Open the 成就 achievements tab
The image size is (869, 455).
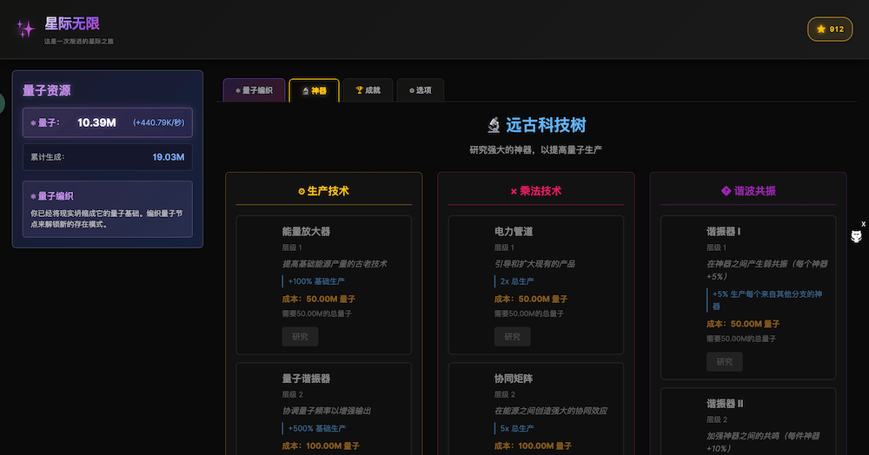[x=368, y=90]
